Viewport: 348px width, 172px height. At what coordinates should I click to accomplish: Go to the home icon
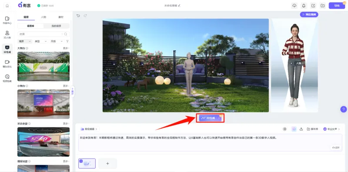pyautogui.click(x=7, y=6)
